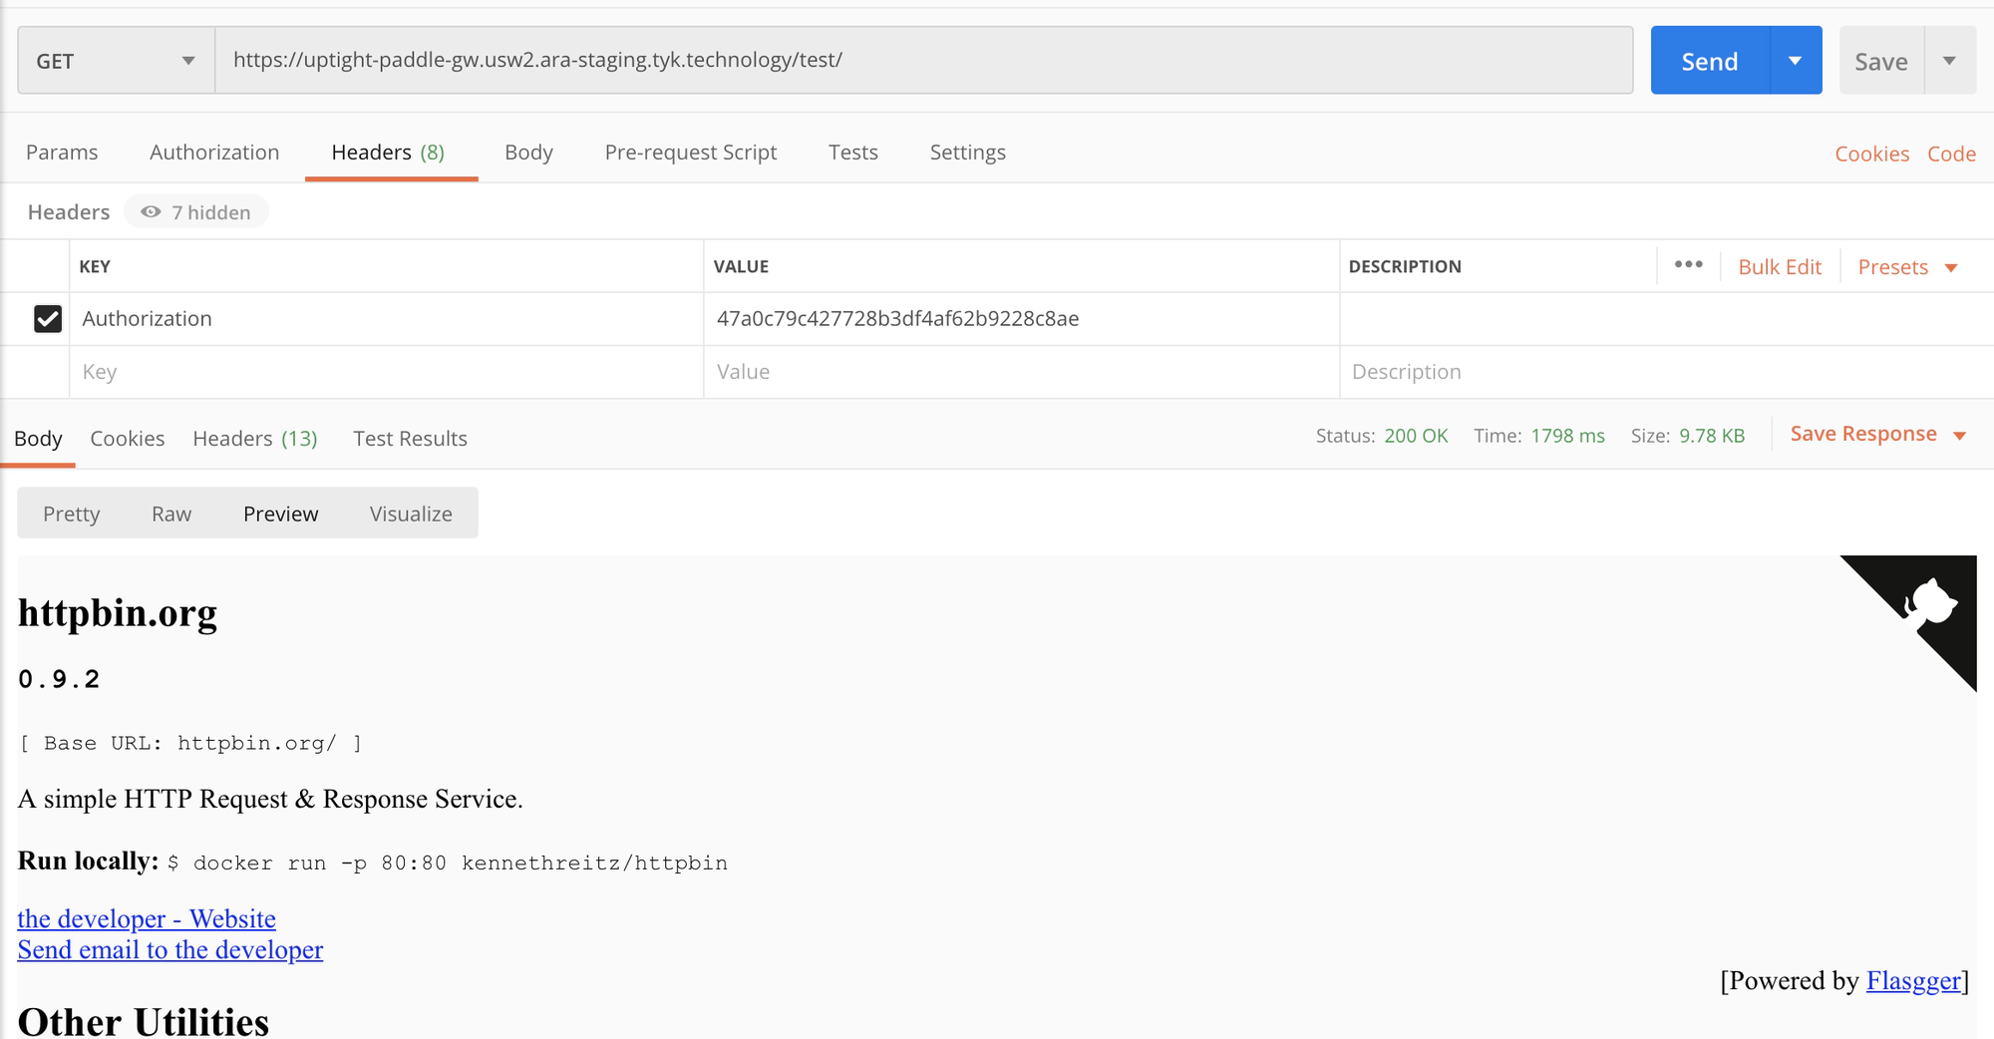1994x1039 pixels.
Task: Open the Cookies link
Action: click(x=1871, y=154)
